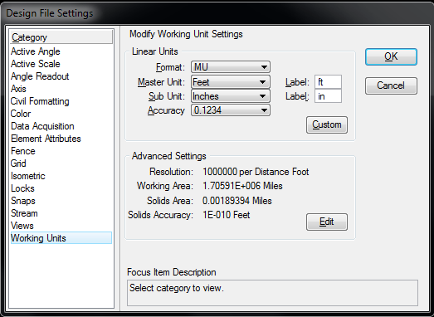The height and width of the screenshot is (317, 434).
Task: Click the Custom button in Linear Units
Action: point(327,124)
